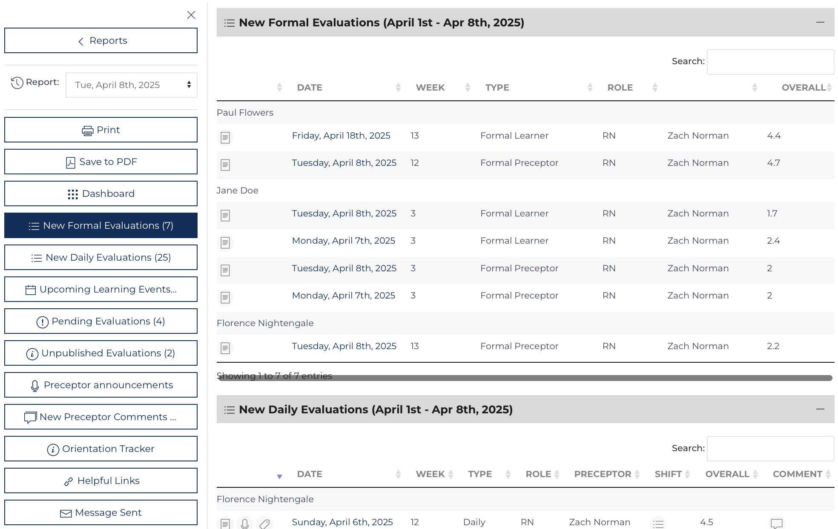Click 'Showing 1 to 7 of 7 entries' text
Viewport: 838px width, 529px height.
click(x=274, y=376)
